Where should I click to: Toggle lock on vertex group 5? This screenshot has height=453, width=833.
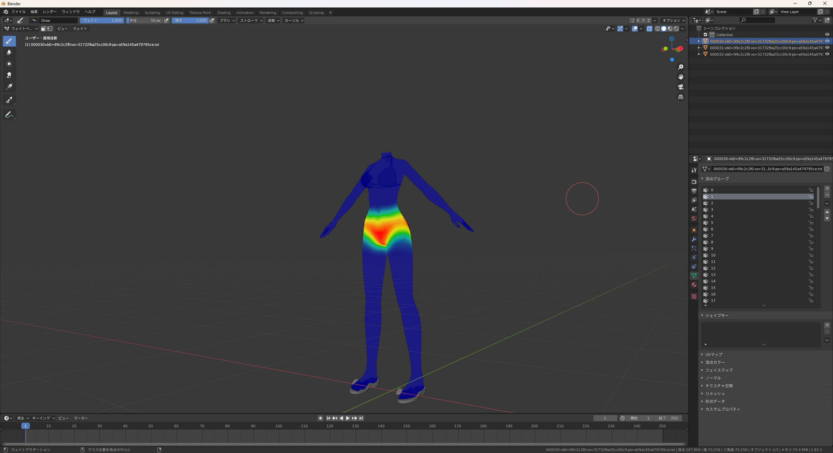click(811, 223)
